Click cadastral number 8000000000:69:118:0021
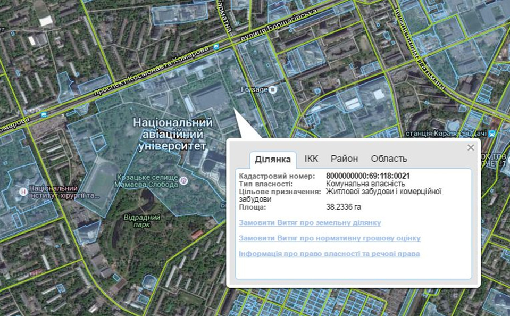The height and width of the screenshot is (316, 510). pos(367,176)
